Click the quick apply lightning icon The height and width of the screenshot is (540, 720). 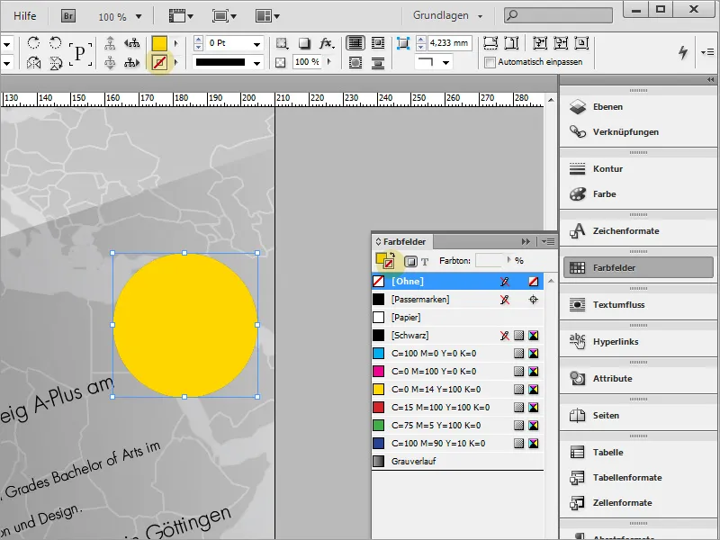click(x=683, y=52)
